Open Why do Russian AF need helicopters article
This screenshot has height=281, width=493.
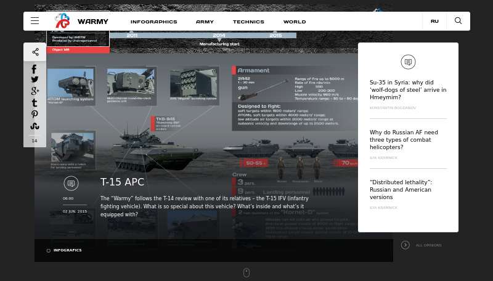pyautogui.click(x=404, y=140)
